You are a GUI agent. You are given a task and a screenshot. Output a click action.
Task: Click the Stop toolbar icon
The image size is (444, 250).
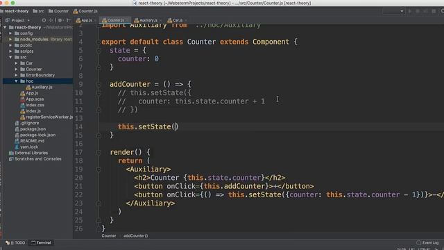click(x=434, y=11)
